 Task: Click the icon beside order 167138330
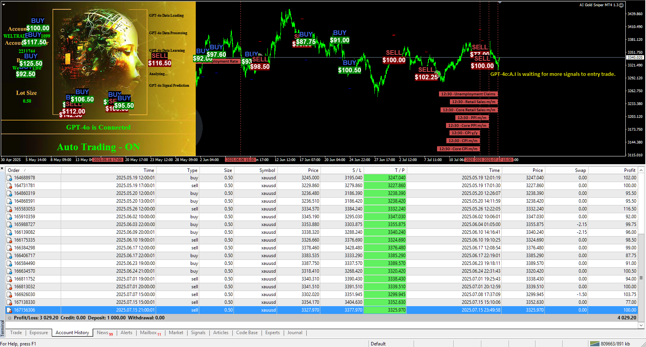point(9,302)
